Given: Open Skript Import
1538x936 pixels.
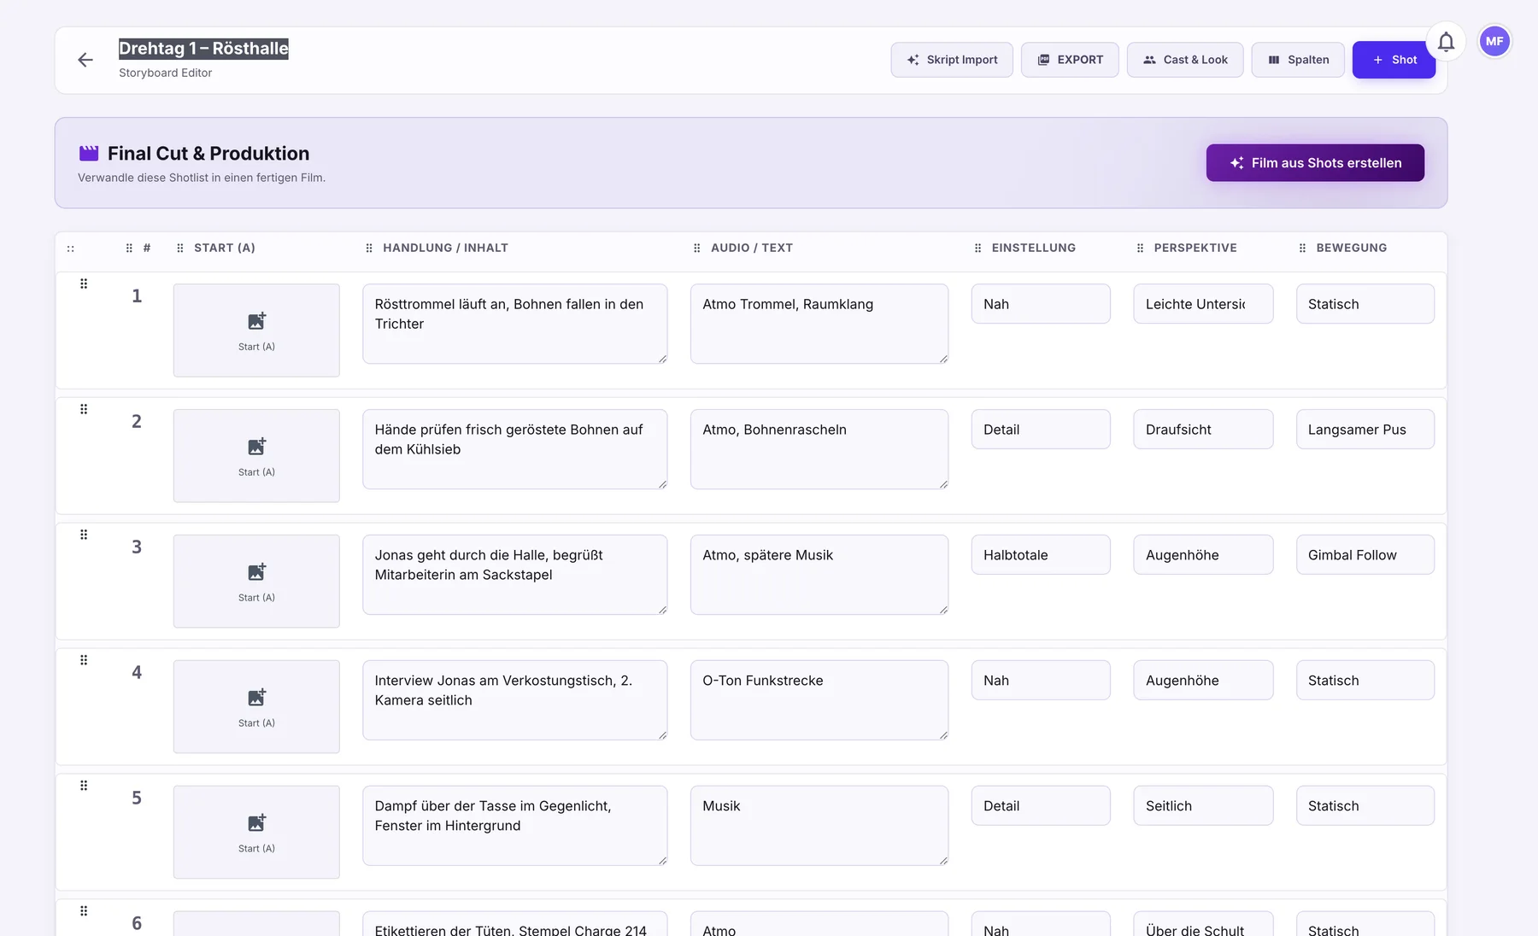Looking at the screenshot, I should click(x=952, y=60).
